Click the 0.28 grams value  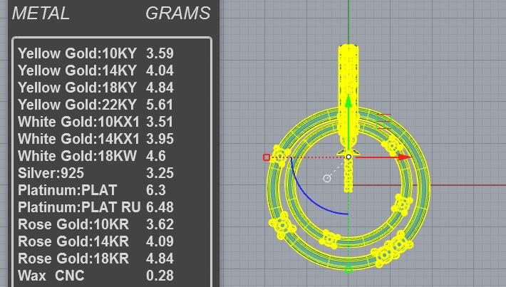pos(160,276)
